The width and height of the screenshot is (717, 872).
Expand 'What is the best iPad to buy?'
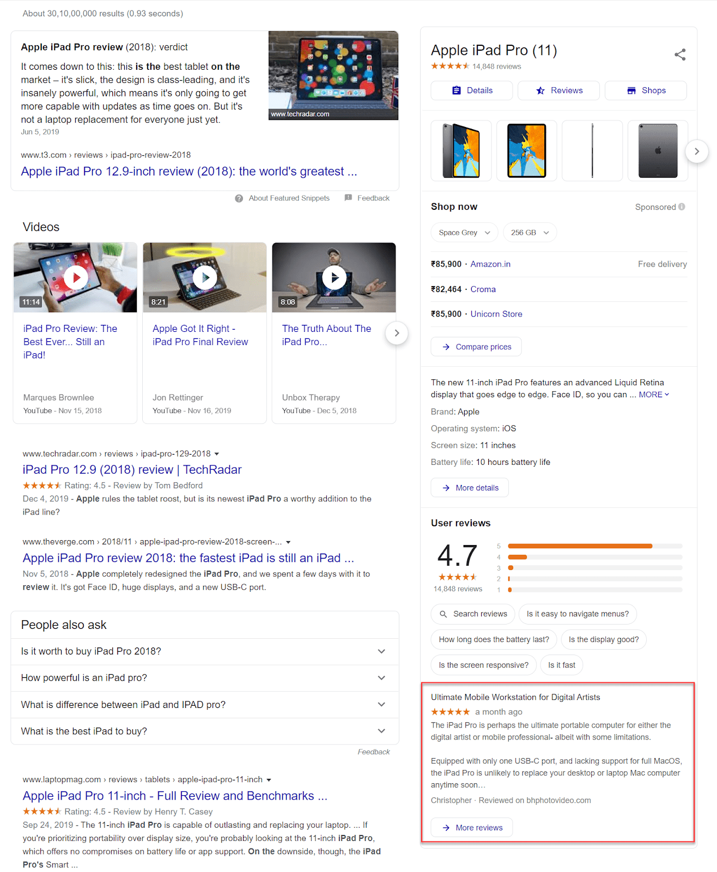[205, 731]
